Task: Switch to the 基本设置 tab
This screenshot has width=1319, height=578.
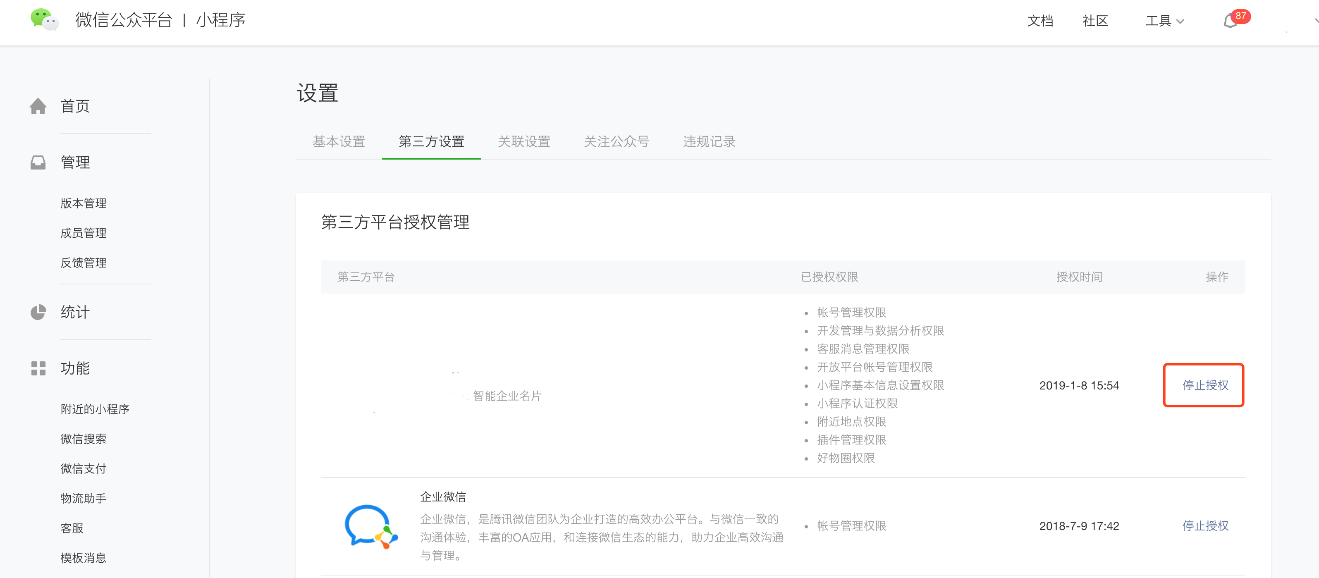Action: (x=339, y=141)
